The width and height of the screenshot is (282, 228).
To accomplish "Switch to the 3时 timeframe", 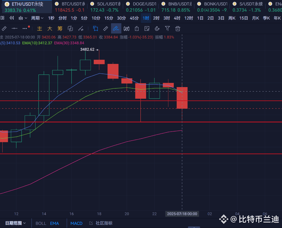I will [167, 18].
